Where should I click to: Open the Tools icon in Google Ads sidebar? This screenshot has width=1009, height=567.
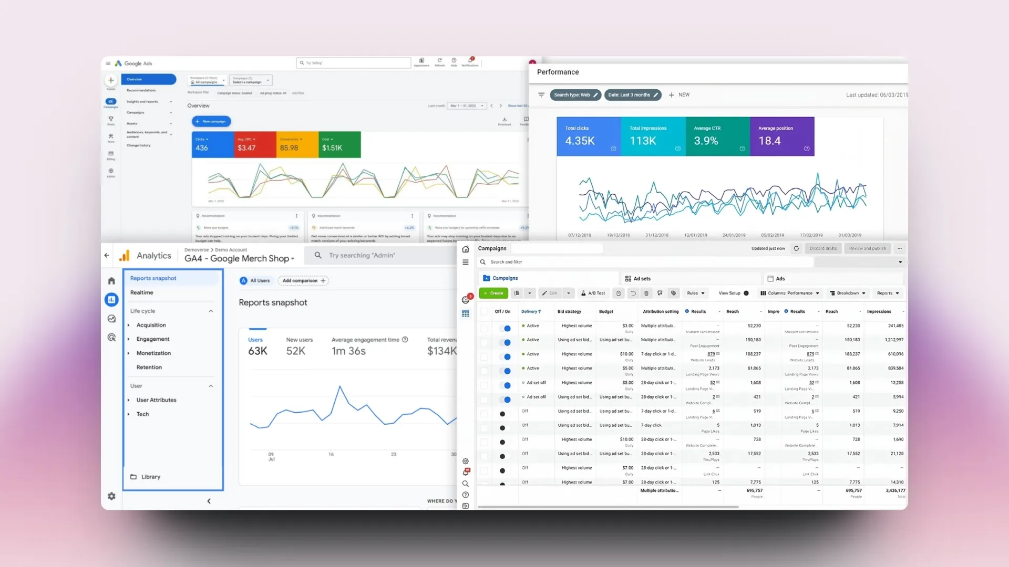tap(111, 136)
